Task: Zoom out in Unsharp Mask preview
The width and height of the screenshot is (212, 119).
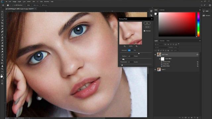Action: (x=125, y=46)
